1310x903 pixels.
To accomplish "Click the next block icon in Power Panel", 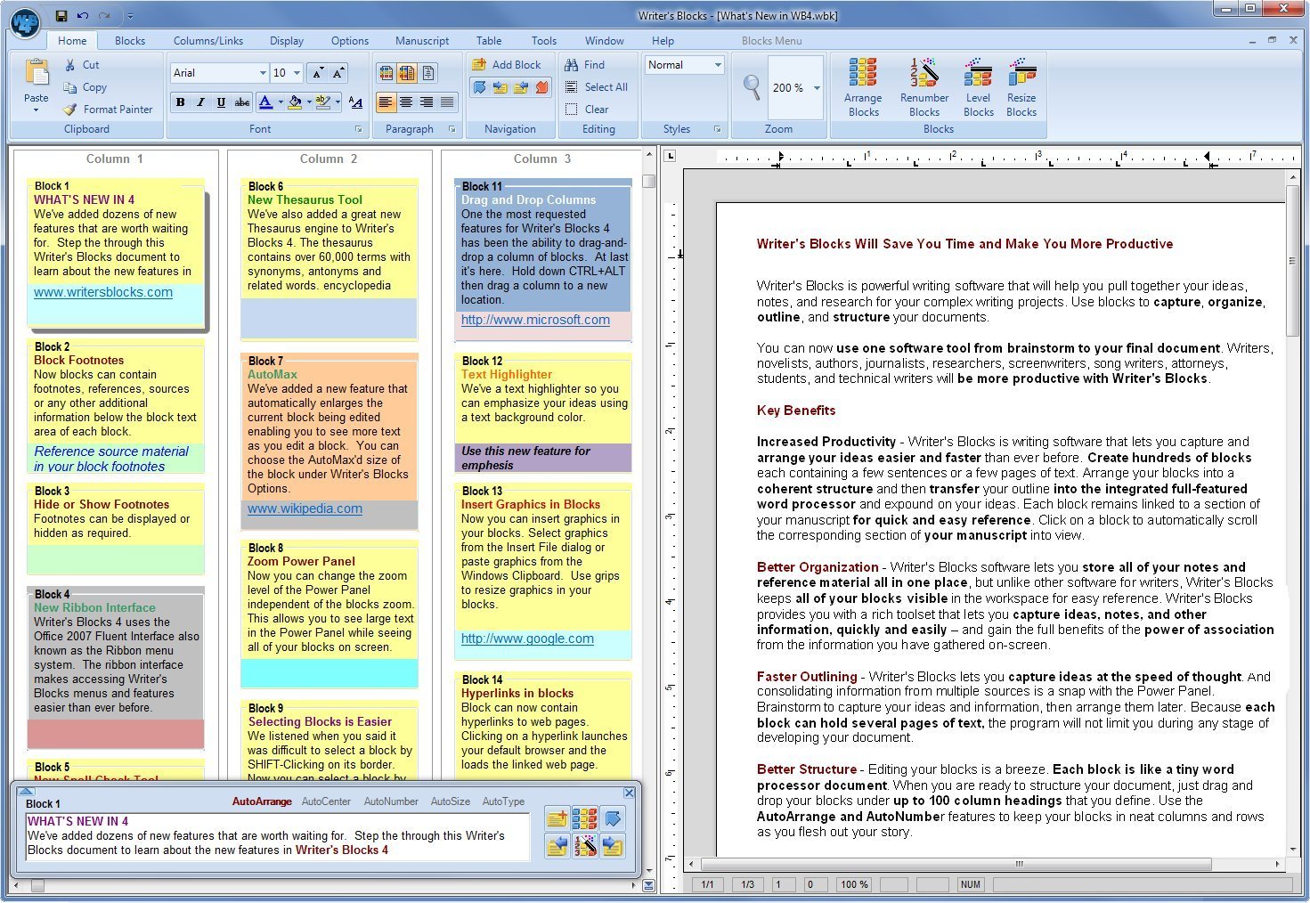I will [613, 846].
